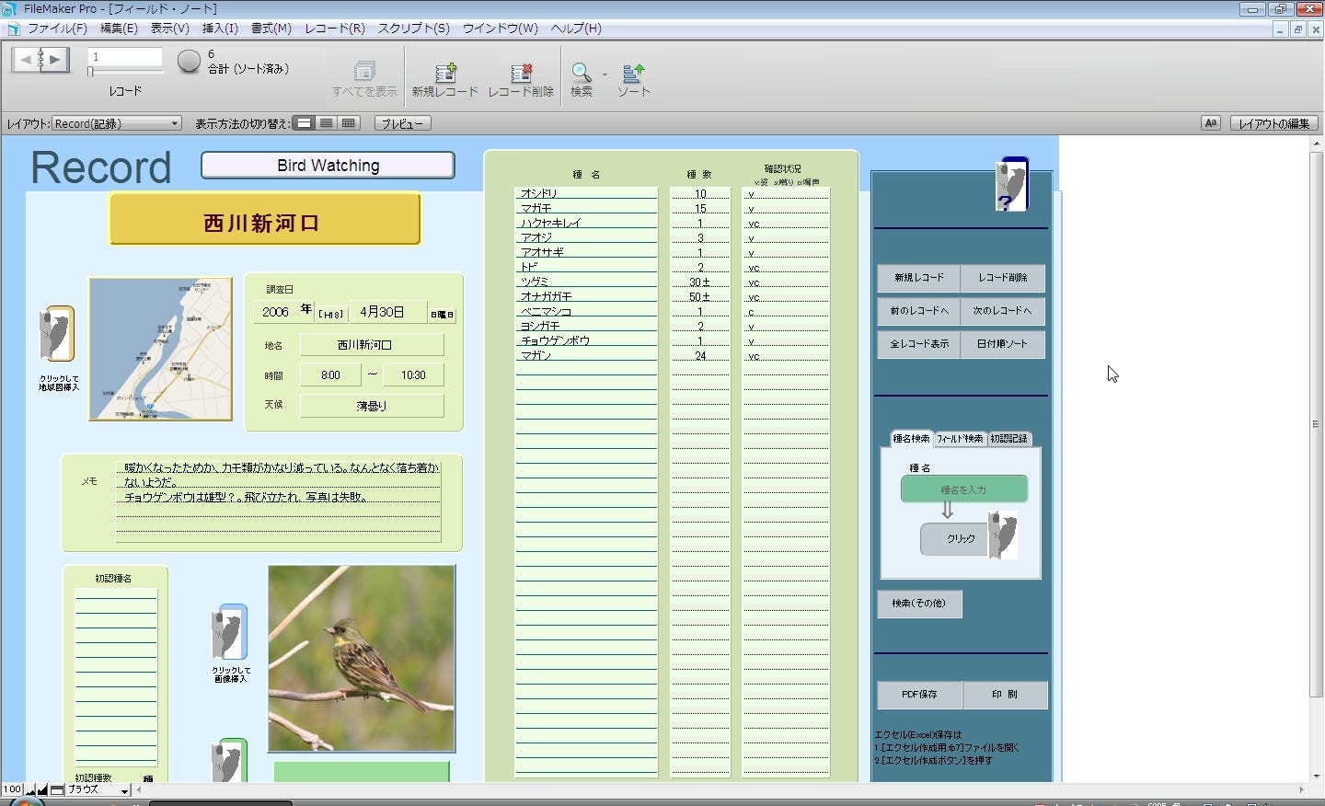Open the ヘルプ(H) menu
The width and height of the screenshot is (1325, 806).
[576, 29]
